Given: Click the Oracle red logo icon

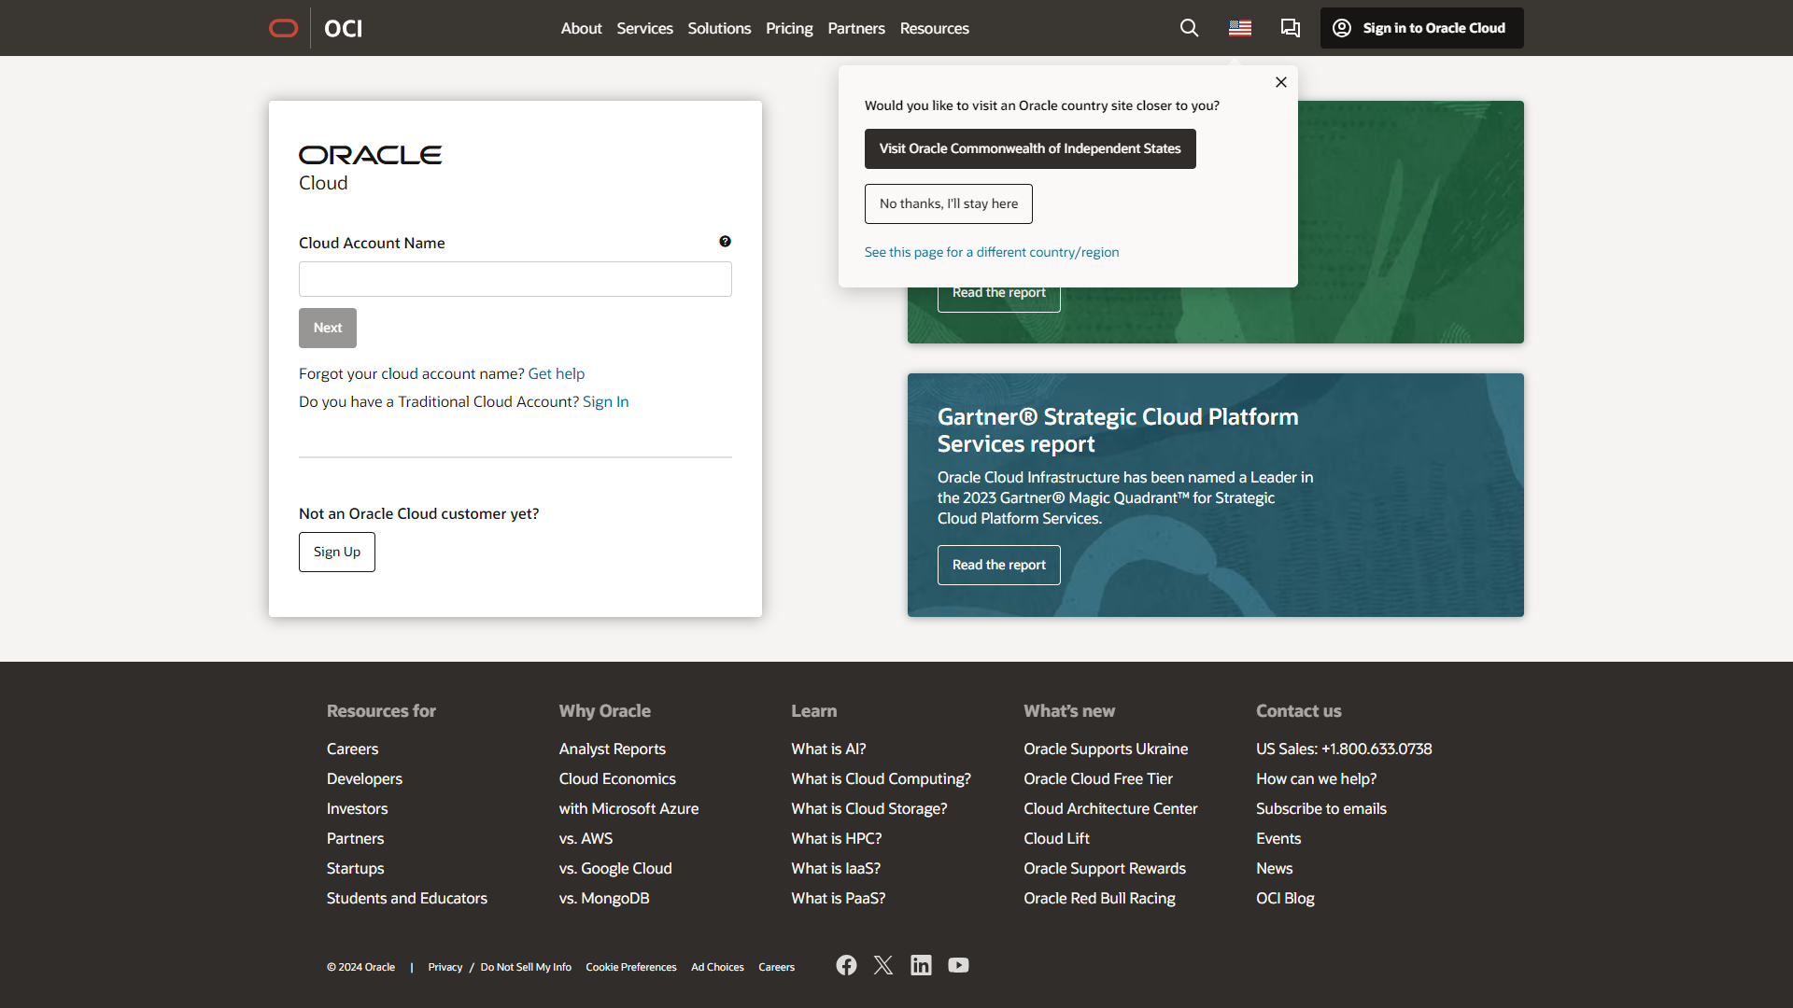Looking at the screenshot, I should [x=283, y=27].
